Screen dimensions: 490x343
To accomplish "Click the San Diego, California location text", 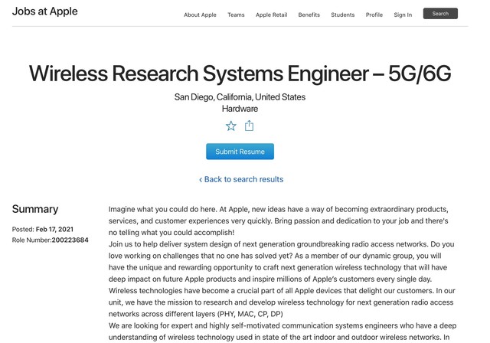I will click(x=240, y=97).
